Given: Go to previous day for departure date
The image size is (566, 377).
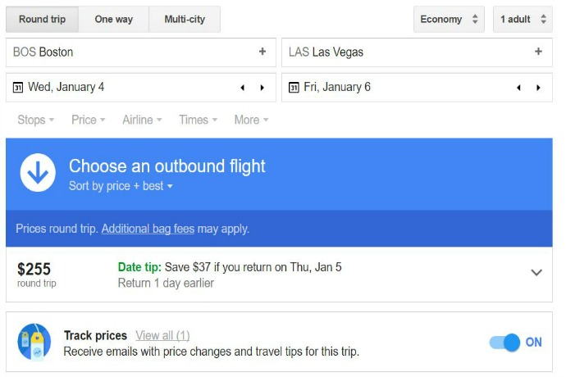Looking at the screenshot, I should point(243,88).
